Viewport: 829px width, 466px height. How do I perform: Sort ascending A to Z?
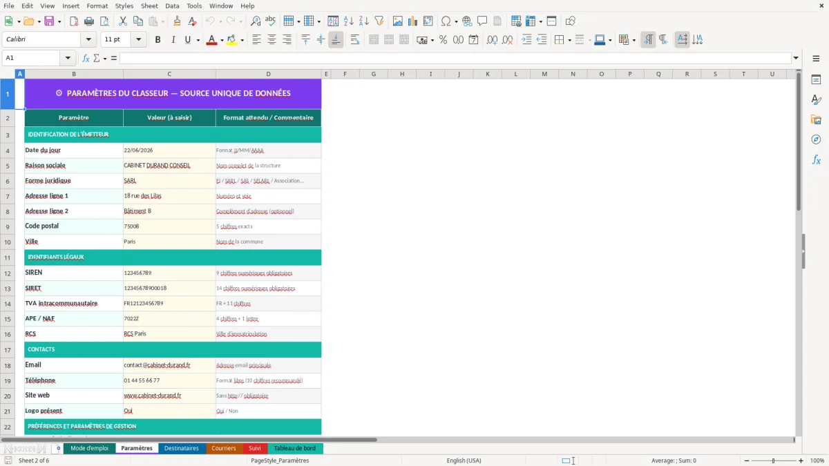(349, 21)
